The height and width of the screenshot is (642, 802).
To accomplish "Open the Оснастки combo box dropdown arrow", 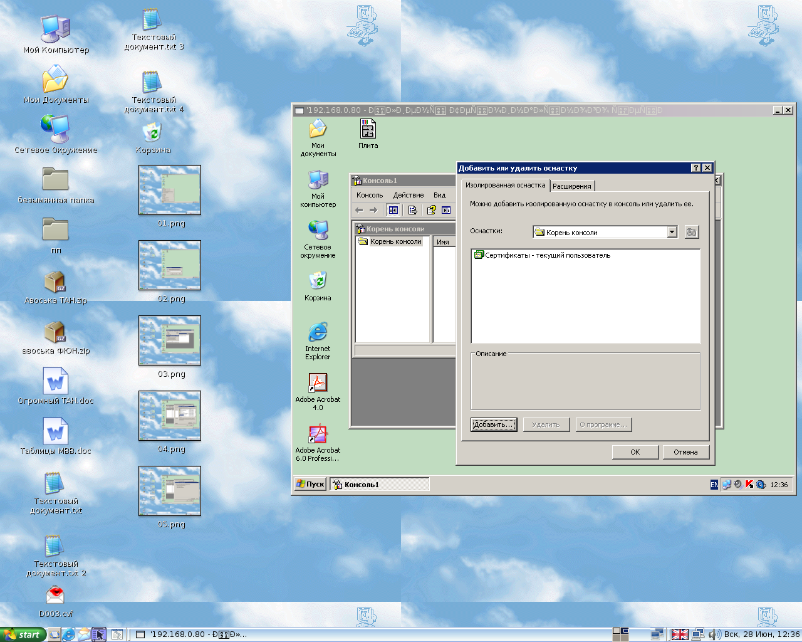I will coord(672,232).
